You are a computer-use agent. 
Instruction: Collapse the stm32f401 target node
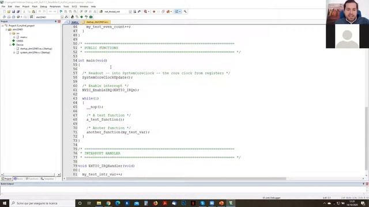(x=6, y=29)
